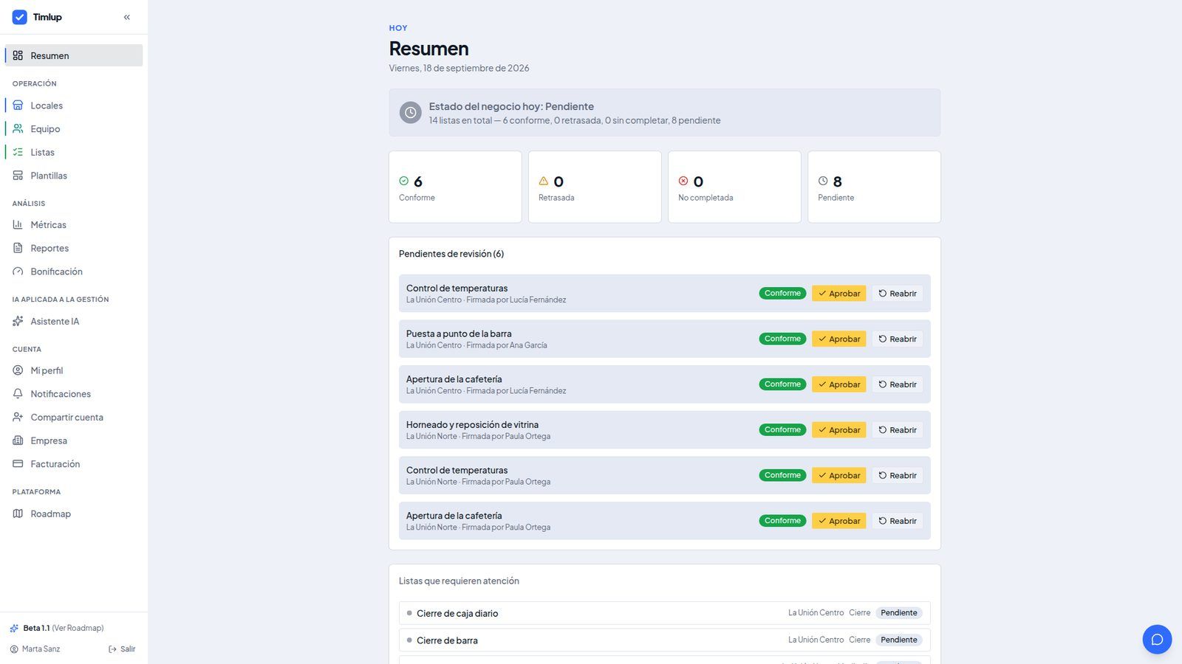The image size is (1182, 664).
Task: Click the heading Pendientes de revisión (6)
Action: (451, 254)
